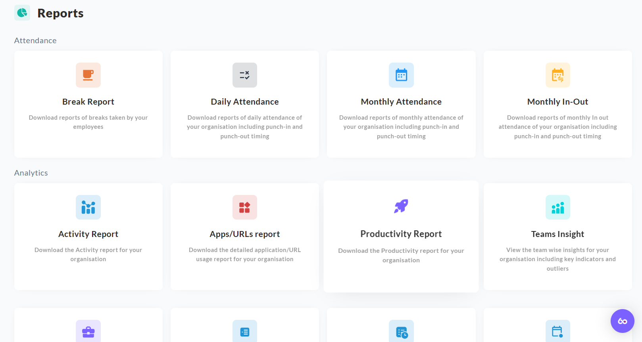The height and width of the screenshot is (342, 642).
Task: Click the blue document list icon card
Action: (x=245, y=331)
